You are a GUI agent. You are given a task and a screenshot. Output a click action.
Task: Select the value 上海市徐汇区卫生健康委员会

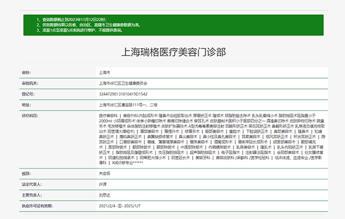click(x=123, y=83)
